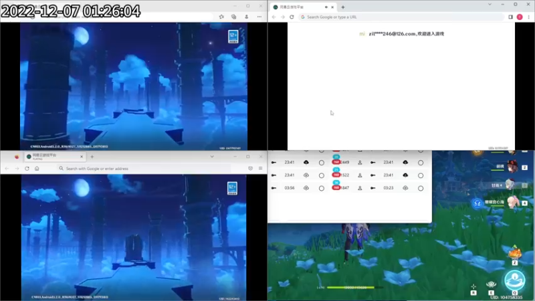The height and width of the screenshot is (301, 535).
Task: Click the 12+ age rating badge in Firefox game
Action: [232, 189]
